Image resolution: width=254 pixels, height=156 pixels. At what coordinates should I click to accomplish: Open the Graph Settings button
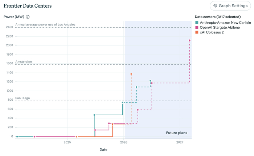point(230,6)
